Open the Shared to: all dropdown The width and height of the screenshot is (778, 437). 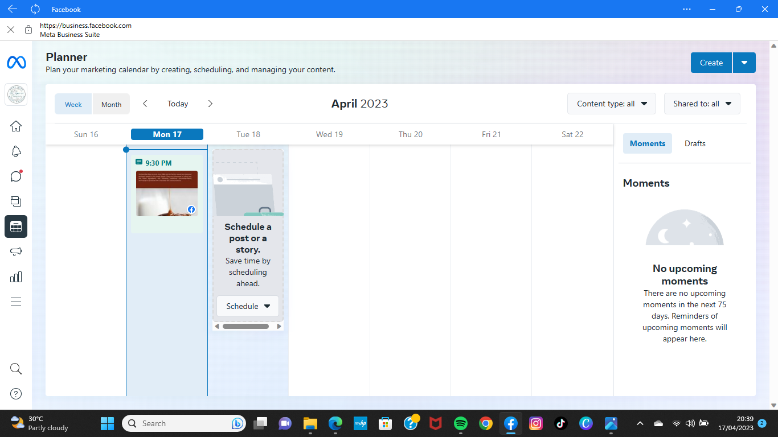[702, 104]
